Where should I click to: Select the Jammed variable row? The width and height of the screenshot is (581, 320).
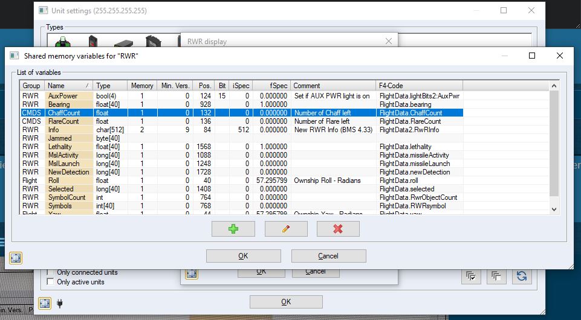pyautogui.click(x=242, y=138)
